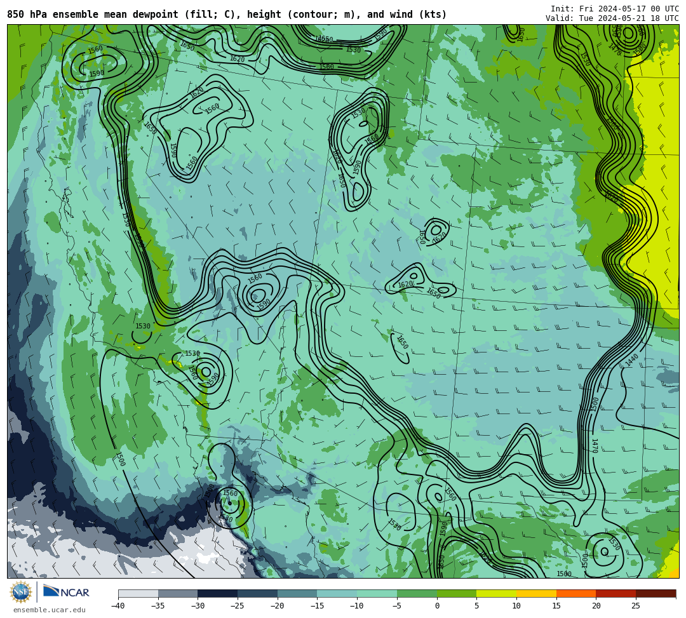Click the 10 colorbar tick label
This screenshot has width=686, height=618.
click(516, 606)
